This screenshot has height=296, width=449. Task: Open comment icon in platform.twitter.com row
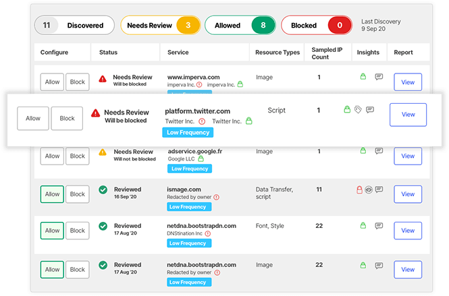[x=370, y=109]
